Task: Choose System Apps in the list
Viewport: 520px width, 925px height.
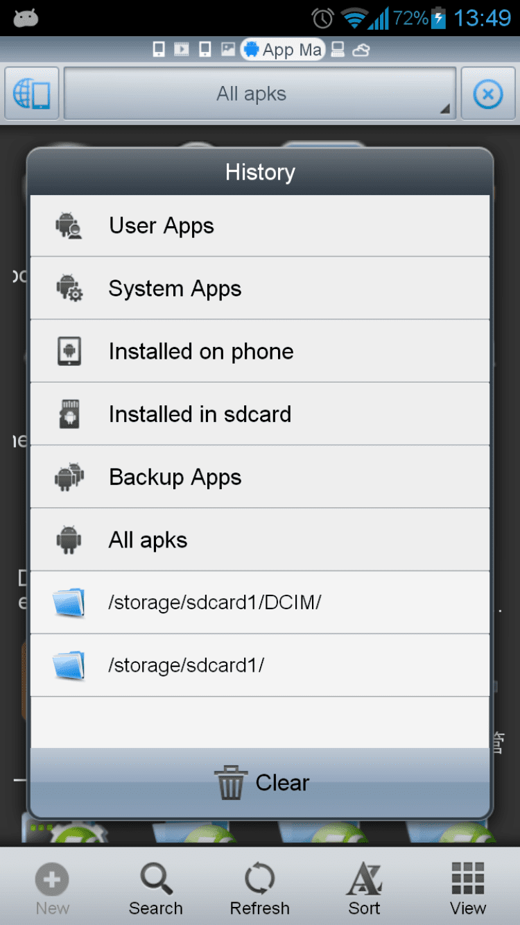Action: (260, 289)
